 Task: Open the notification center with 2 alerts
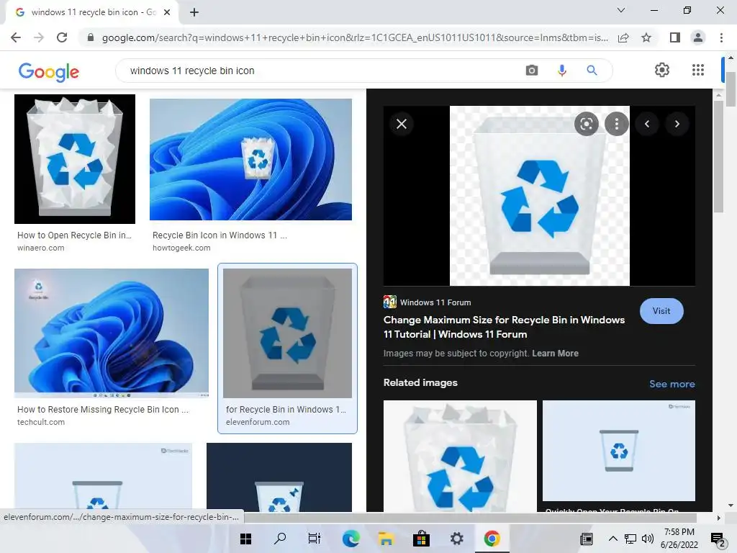pyautogui.click(x=718, y=540)
